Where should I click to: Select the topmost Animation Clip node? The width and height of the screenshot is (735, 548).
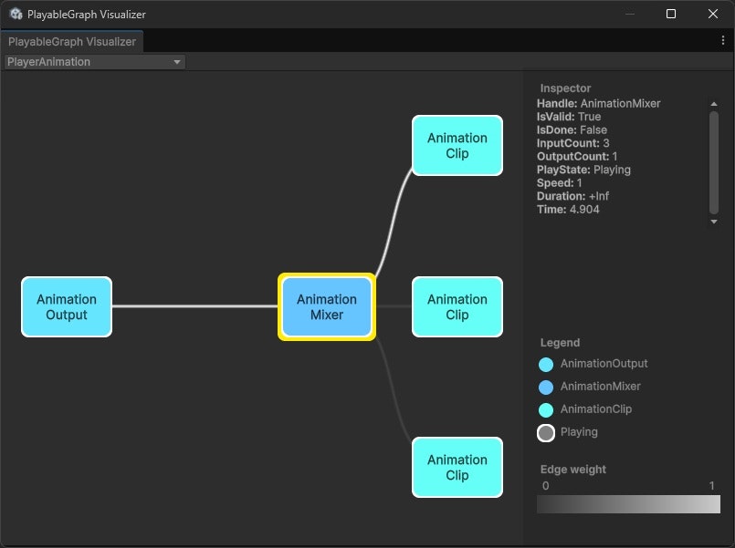coord(457,146)
